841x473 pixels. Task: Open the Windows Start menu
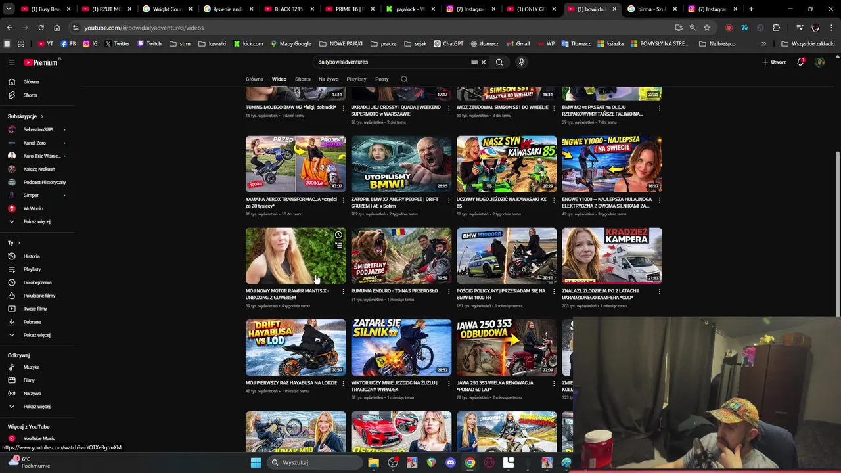[x=256, y=462]
